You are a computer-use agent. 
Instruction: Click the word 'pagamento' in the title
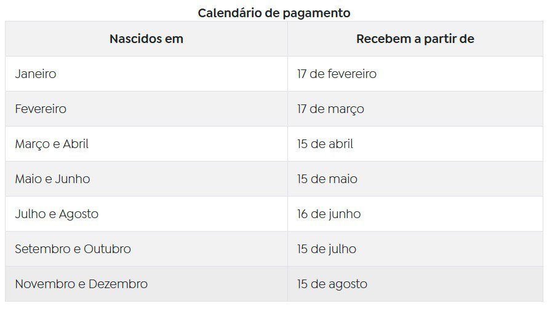(316, 14)
